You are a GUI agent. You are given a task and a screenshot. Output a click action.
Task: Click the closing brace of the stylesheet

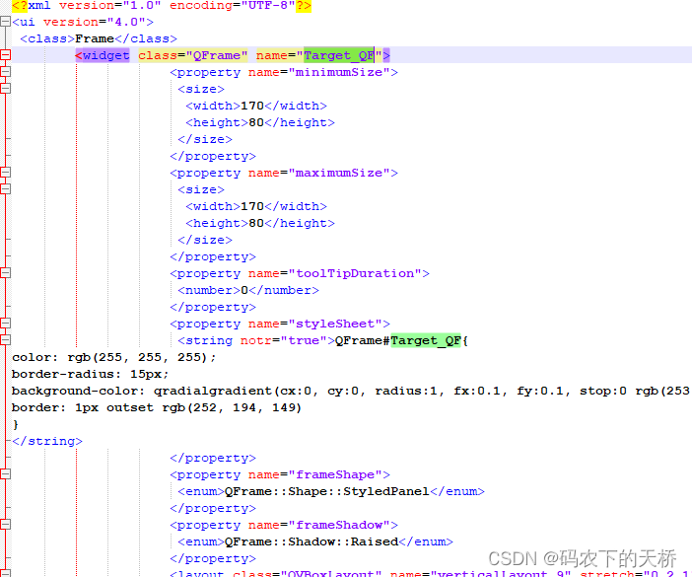[x=16, y=425]
